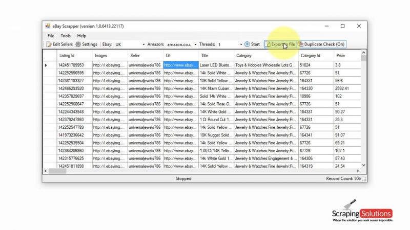Sort by the Listing Id column header
The image size is (410, 230).
coord(74,56)
